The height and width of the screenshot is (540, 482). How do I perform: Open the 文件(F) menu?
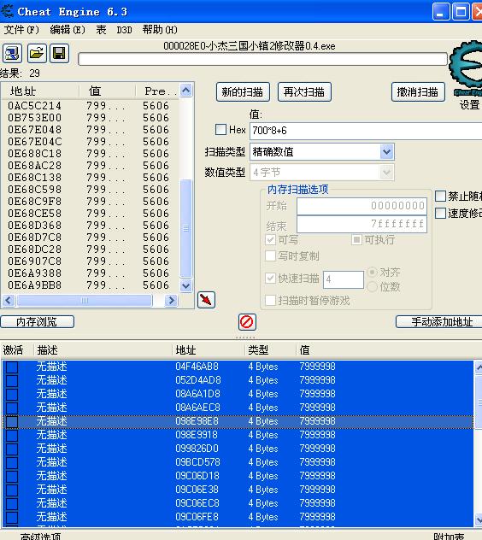click(21, 30)
